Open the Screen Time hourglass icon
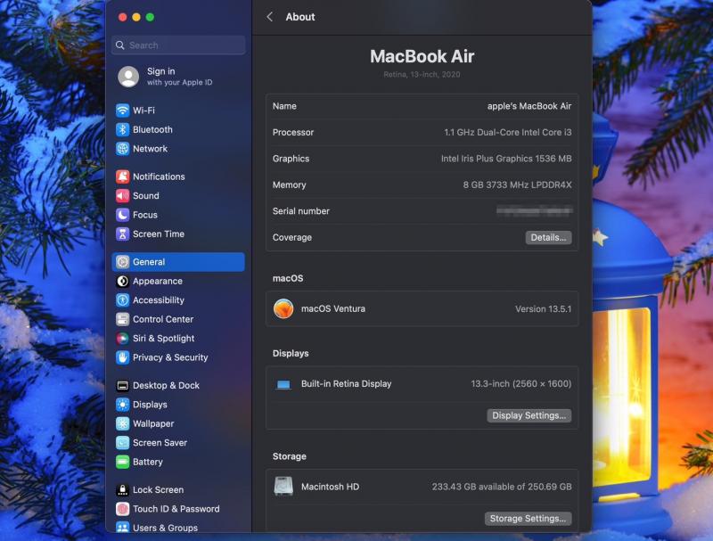Viewport: 713px width, 541px height. coord(122,234)
